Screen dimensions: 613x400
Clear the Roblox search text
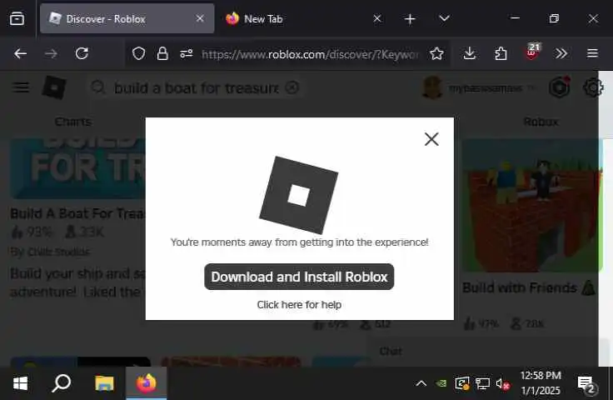coord(292,87)
